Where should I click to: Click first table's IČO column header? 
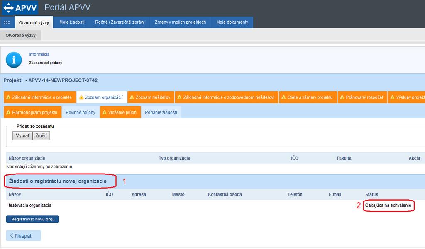295,158
